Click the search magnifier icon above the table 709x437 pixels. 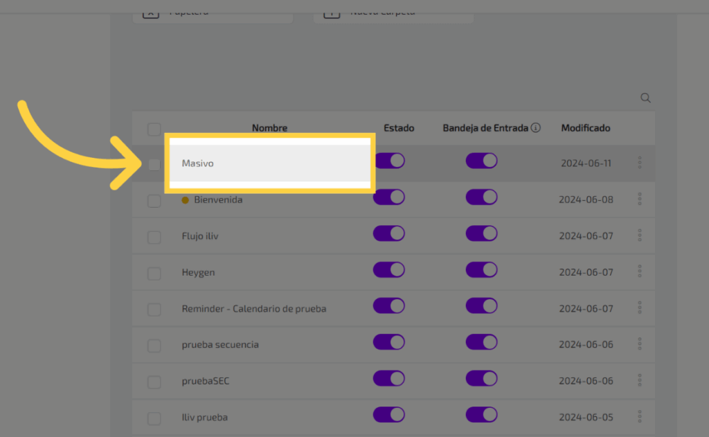(x=645, y=98)
